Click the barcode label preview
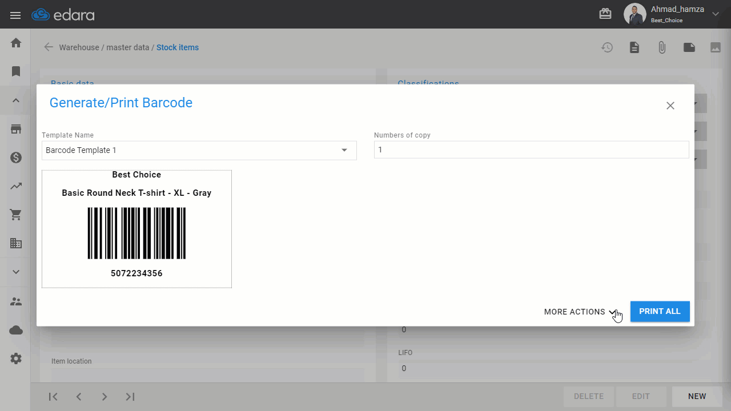Viewport: 731px width, 411px height. point(136,229)
